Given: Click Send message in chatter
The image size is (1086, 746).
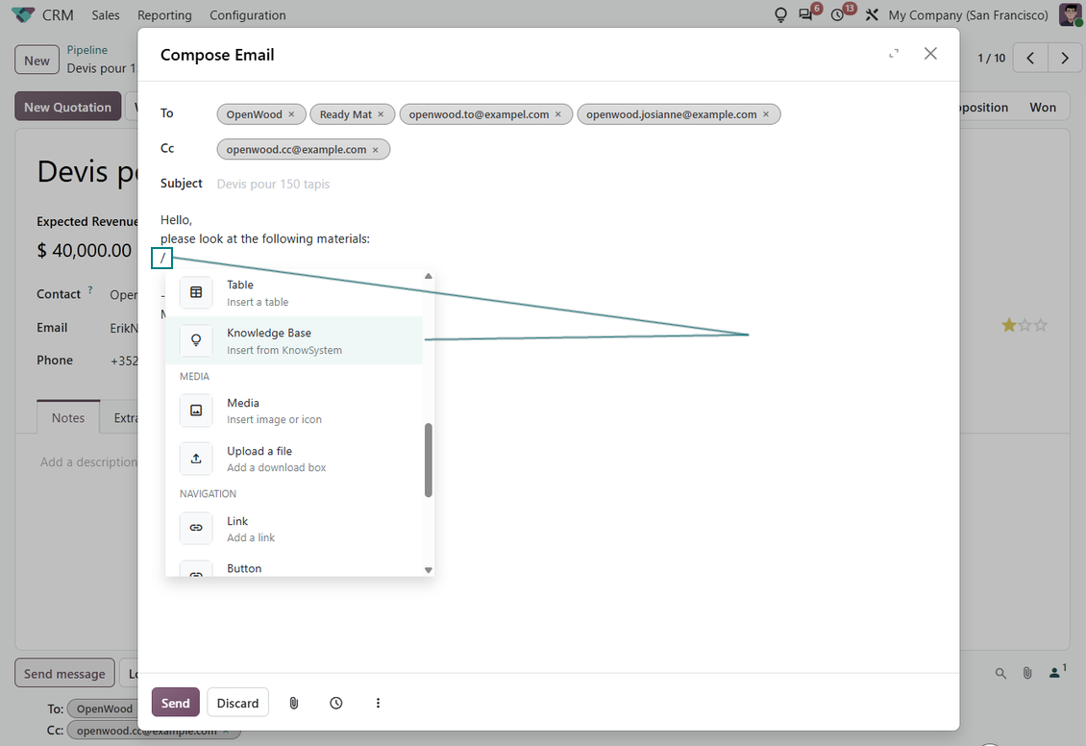Looking at the screenshot, I should click(64, 673).
